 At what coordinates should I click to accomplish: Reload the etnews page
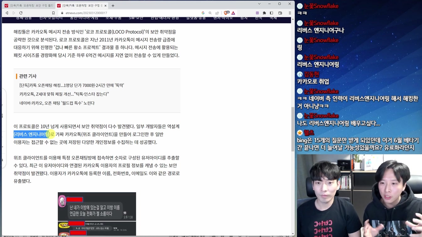(21, 13)
